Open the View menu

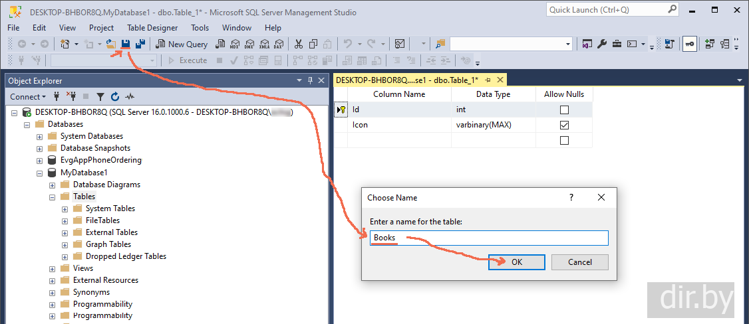(67, 28)
